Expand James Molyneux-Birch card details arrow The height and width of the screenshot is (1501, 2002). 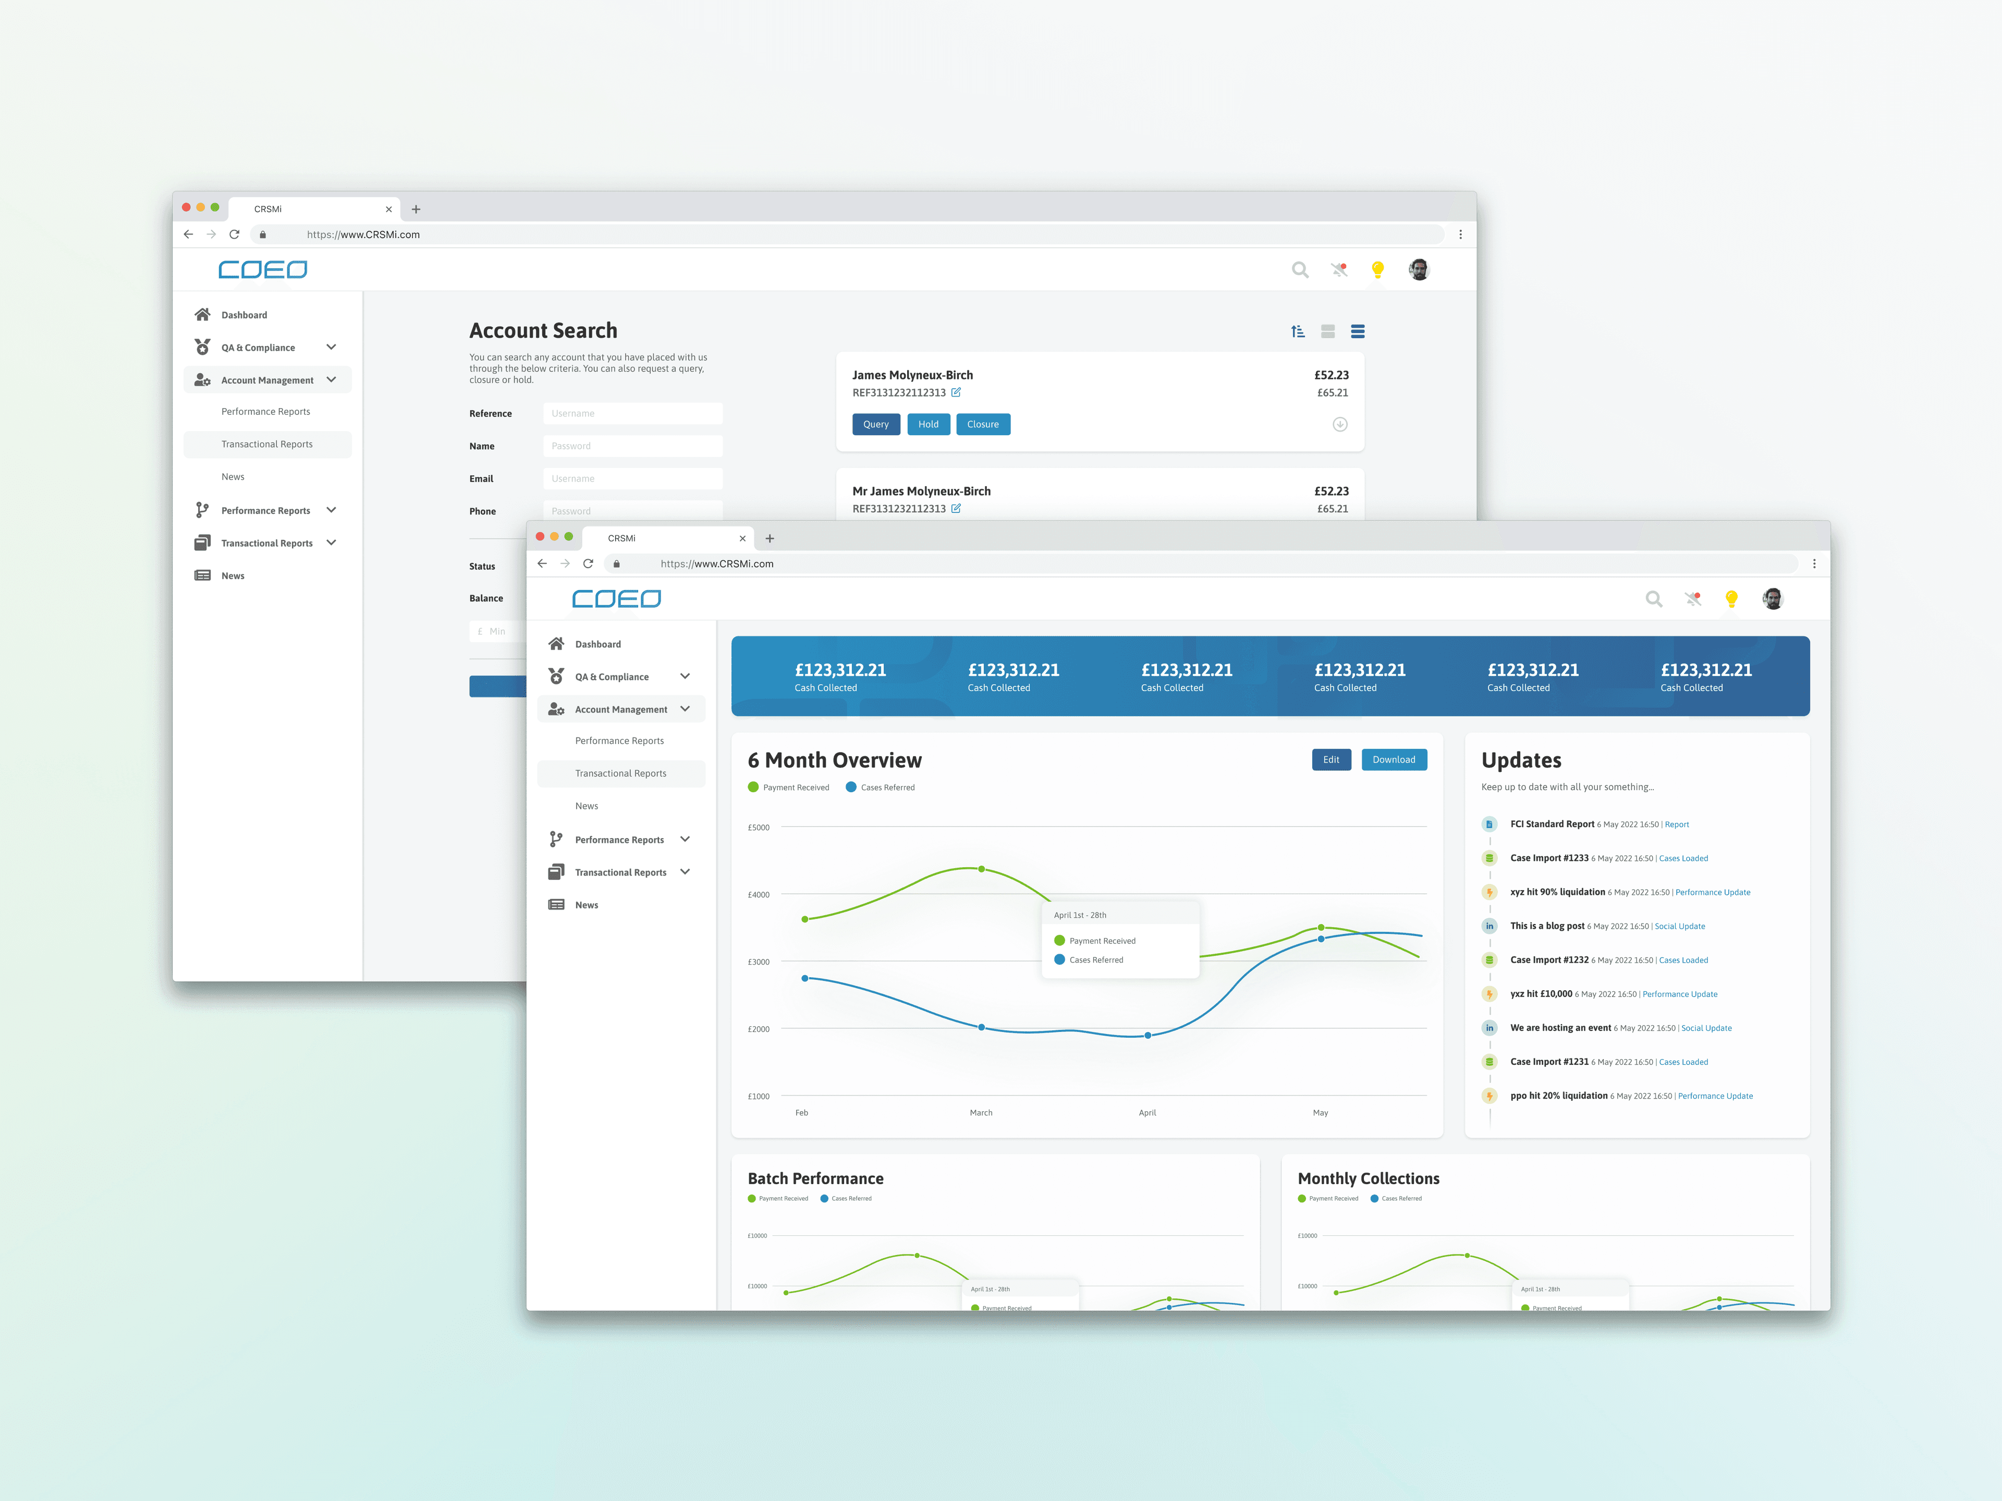click(1340, 424)
